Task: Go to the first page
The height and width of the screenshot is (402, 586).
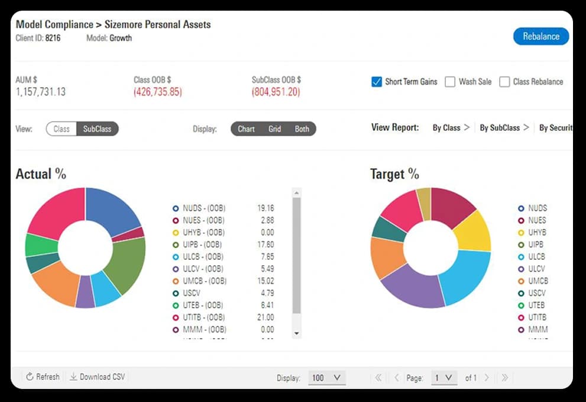Action: point(378,378)
